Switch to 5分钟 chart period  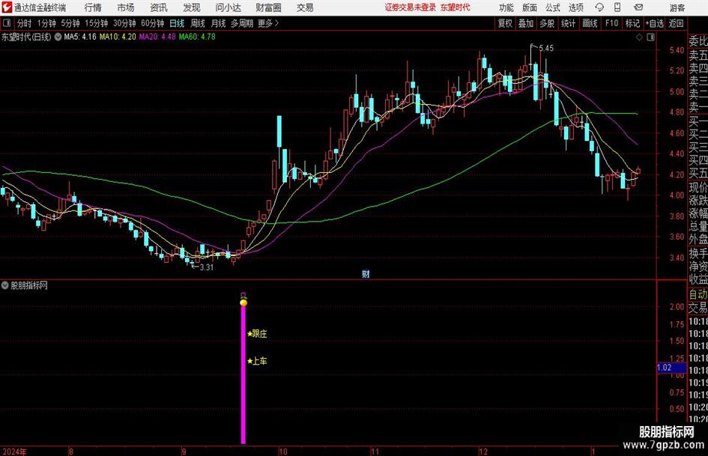[70, 23]
